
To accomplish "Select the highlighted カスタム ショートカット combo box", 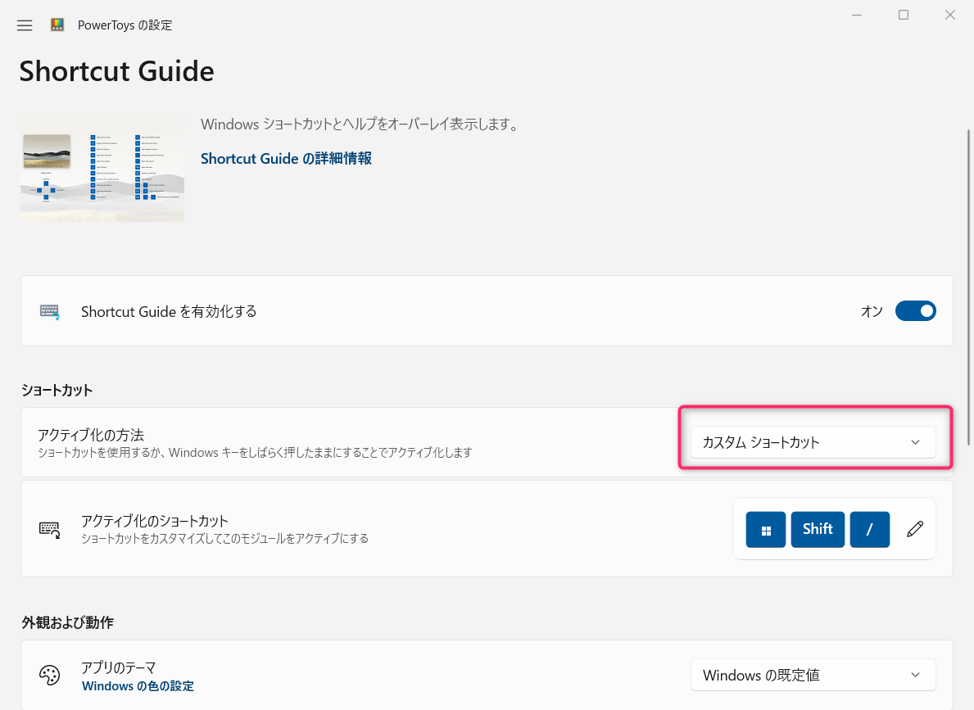I will pos(813,441).
